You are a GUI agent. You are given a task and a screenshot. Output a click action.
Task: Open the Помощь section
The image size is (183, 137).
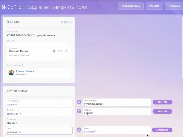pos(174,6)
